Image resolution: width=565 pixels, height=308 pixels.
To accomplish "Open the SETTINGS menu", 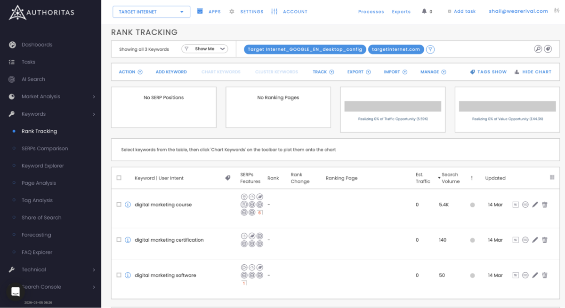I will [x=246, y=12].
